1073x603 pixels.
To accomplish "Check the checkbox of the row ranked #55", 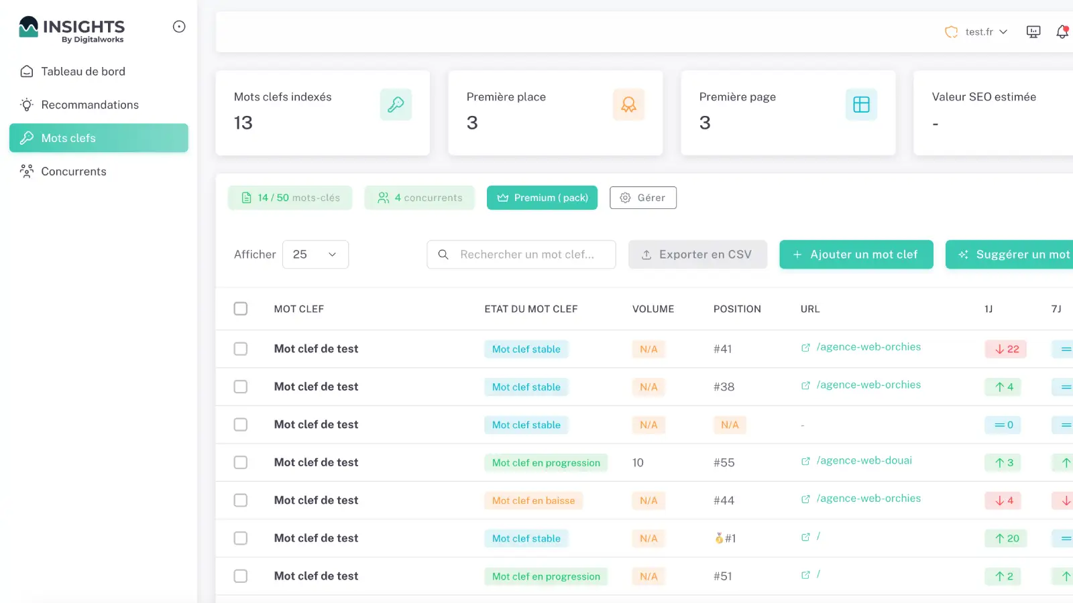I will 241,462.
